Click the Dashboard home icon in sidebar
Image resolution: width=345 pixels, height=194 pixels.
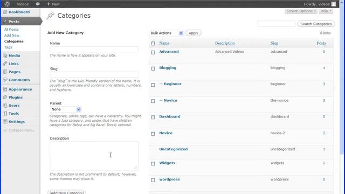pos(5,12)
